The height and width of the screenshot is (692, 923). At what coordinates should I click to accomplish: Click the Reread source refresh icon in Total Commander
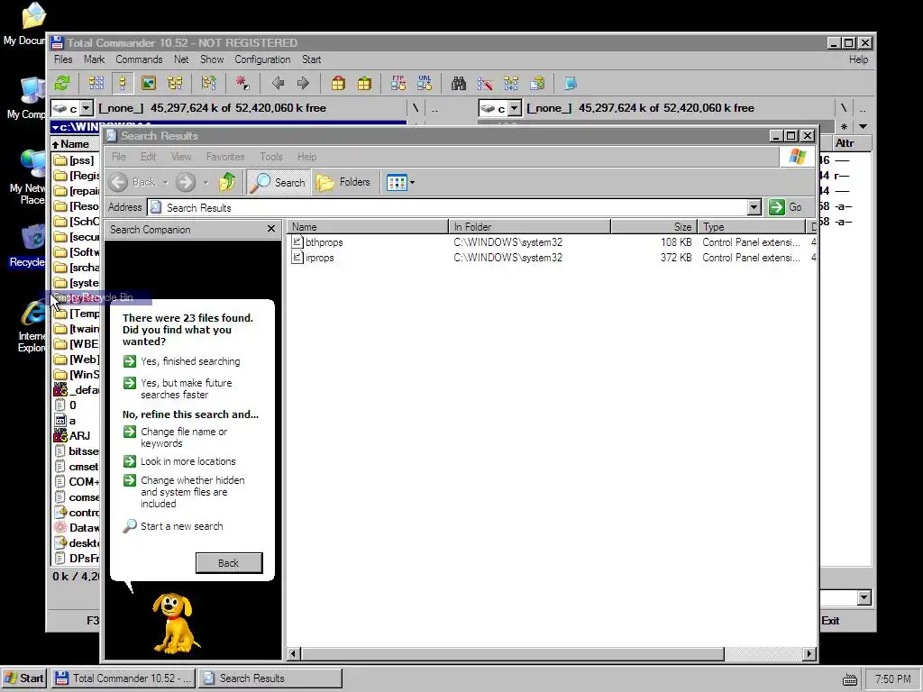pyautogui.click(x=62, y=83)
